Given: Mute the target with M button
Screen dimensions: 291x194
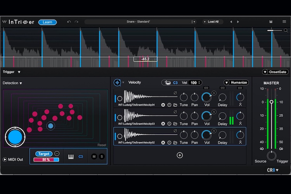Looking at the screenshot, I should tap(94, 156).
